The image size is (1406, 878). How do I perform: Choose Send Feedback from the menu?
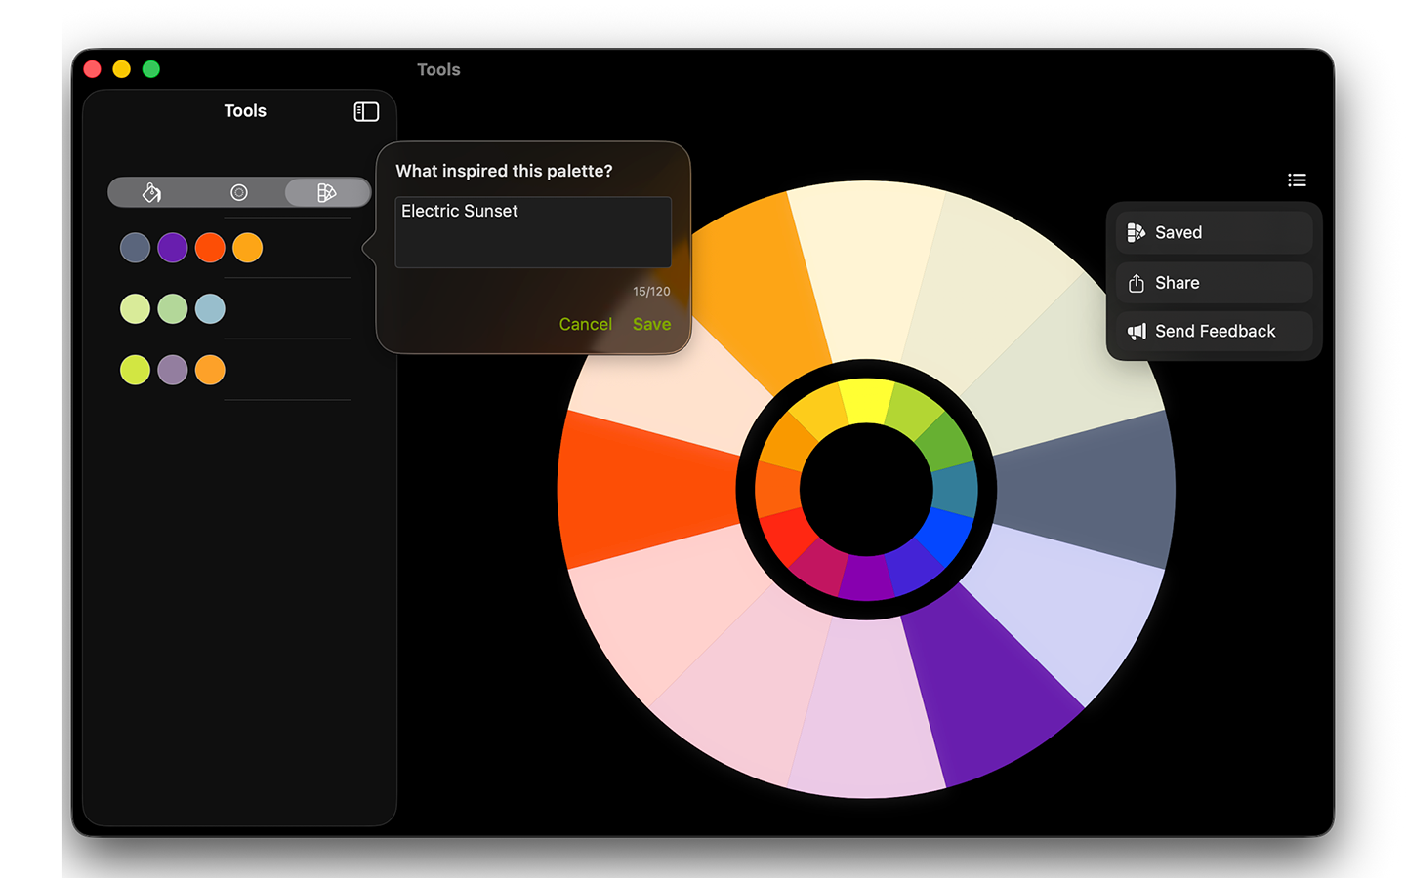point(1214,332)
